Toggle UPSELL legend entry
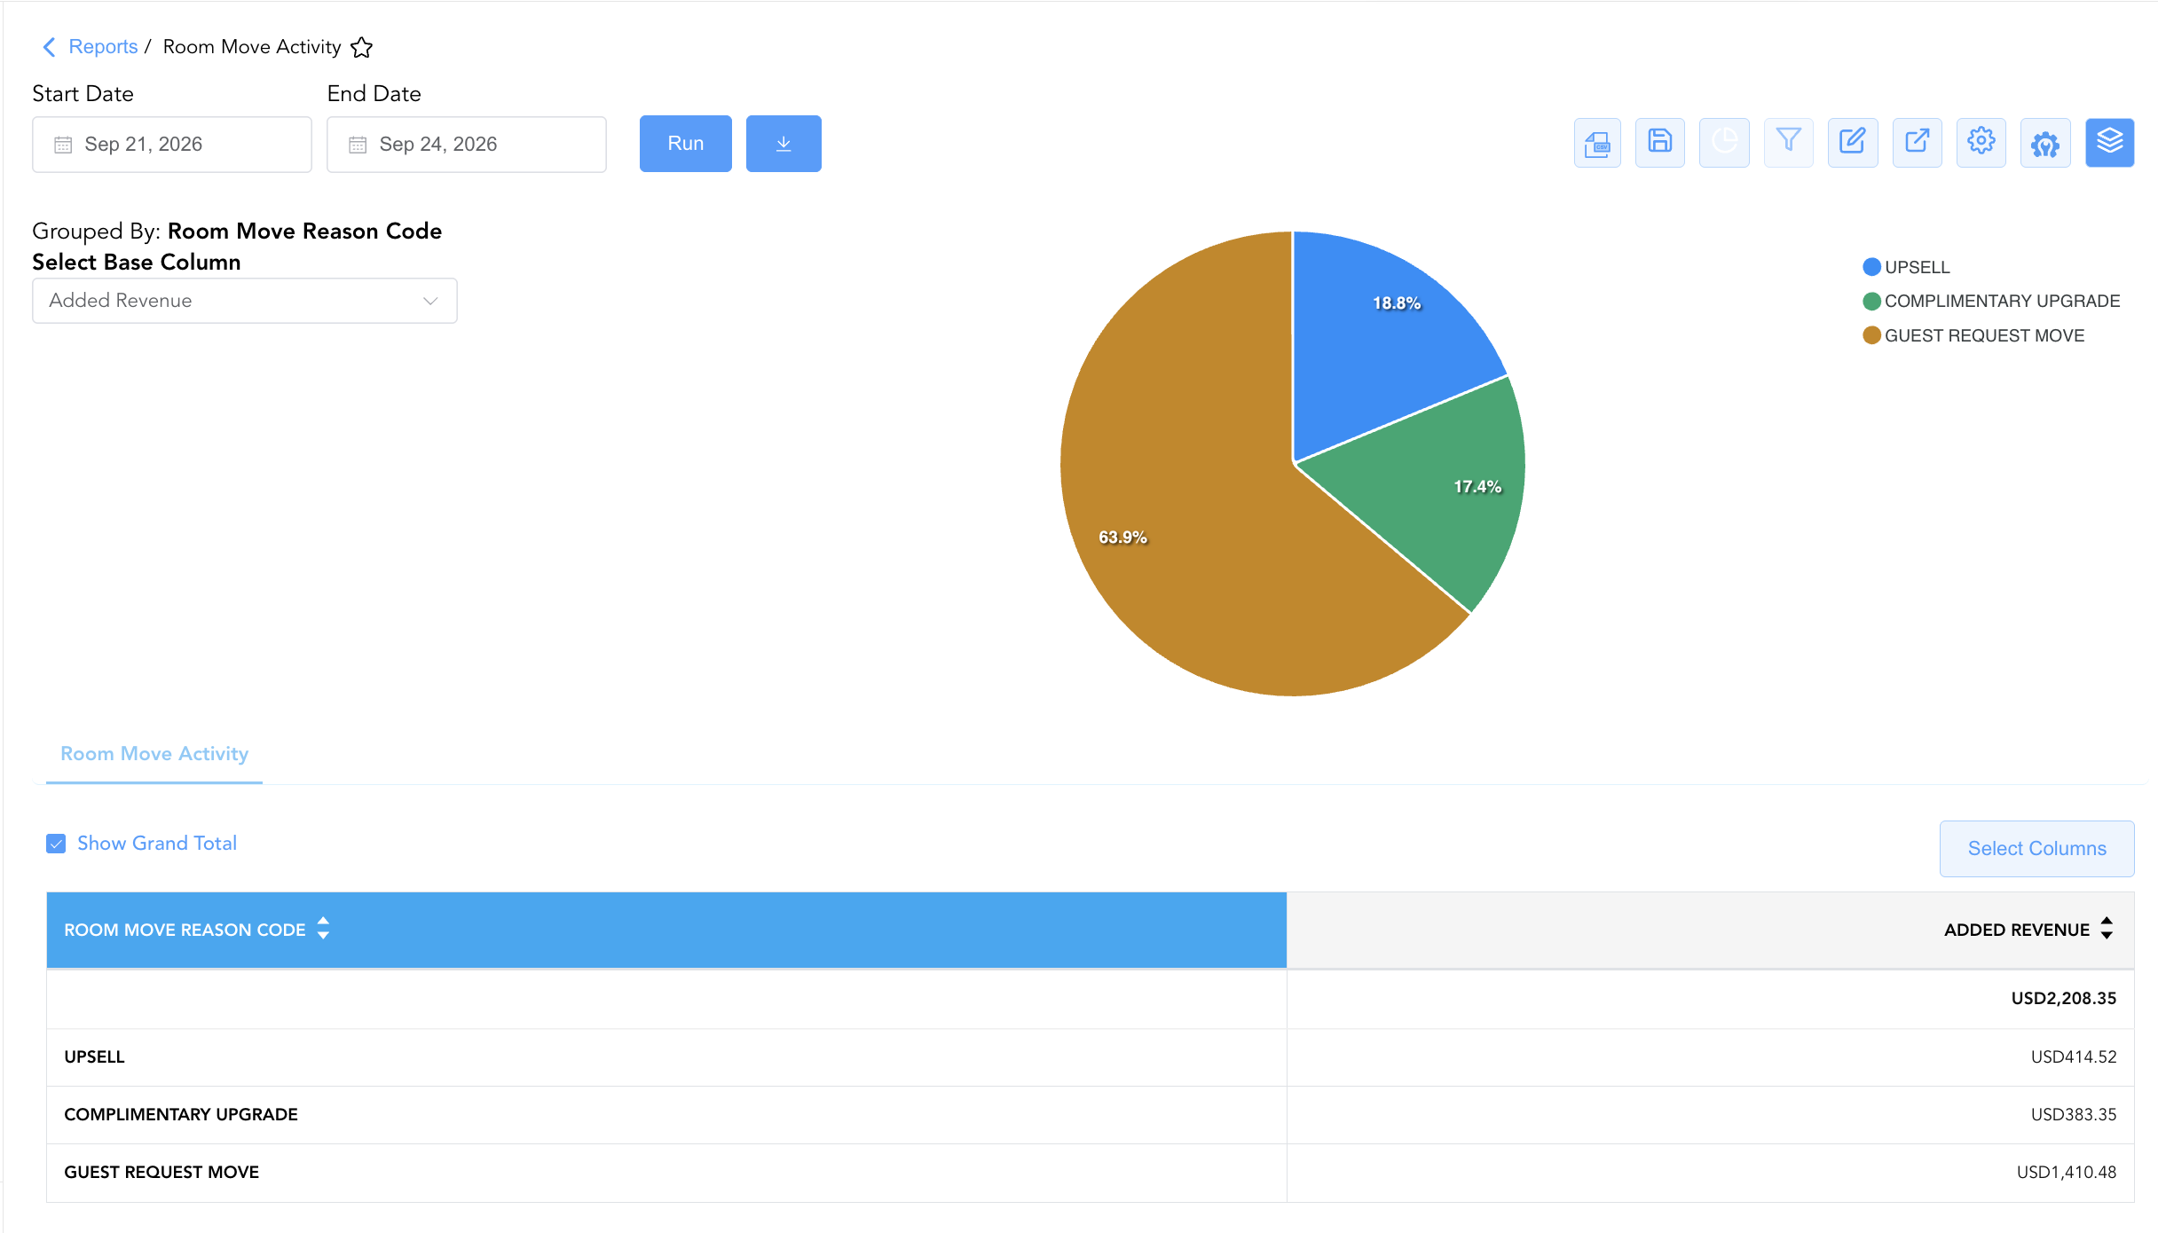Image resolution: width=2158 pixels, height=1233 pixels. (x=1906, y=267)
